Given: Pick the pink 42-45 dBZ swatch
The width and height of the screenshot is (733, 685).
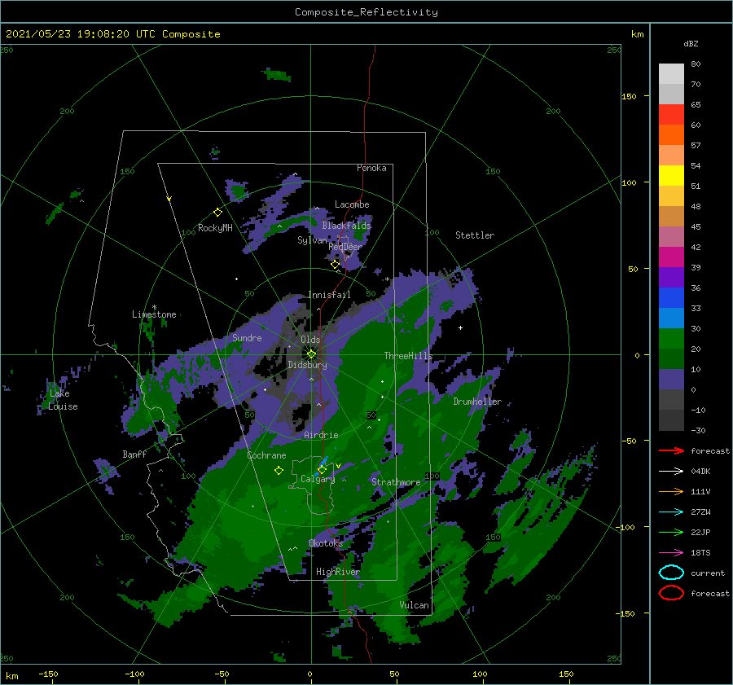Looking at the screenshot, I should click(x=671, y=236).
